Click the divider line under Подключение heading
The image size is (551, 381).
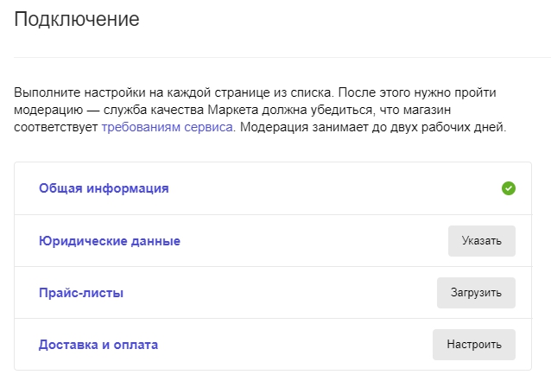pyautogui.click(x=282, y=57)
